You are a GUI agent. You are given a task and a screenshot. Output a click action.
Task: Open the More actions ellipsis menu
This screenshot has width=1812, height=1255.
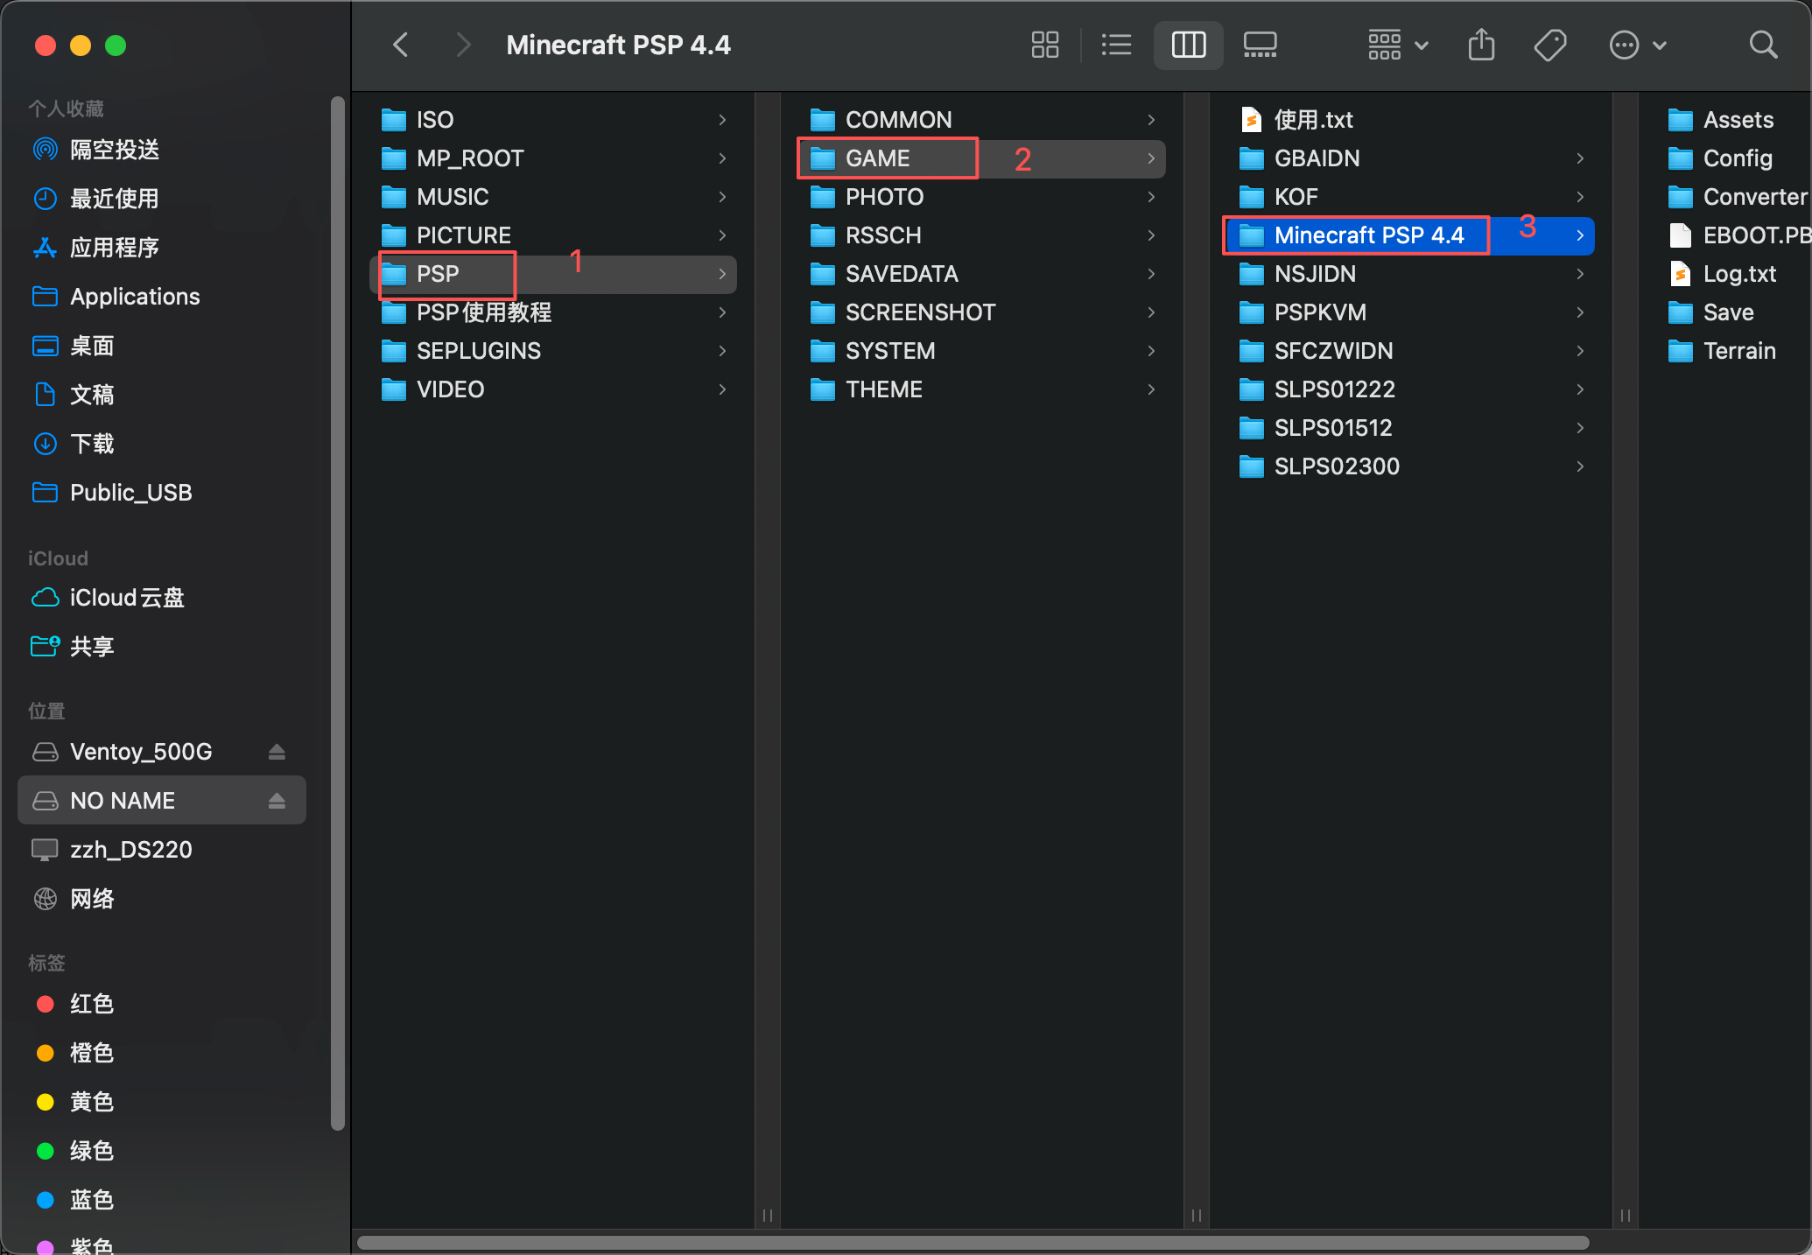[x=1637, y=45]
